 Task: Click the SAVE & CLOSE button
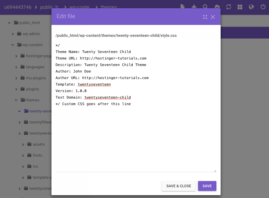tap(178, 186)
